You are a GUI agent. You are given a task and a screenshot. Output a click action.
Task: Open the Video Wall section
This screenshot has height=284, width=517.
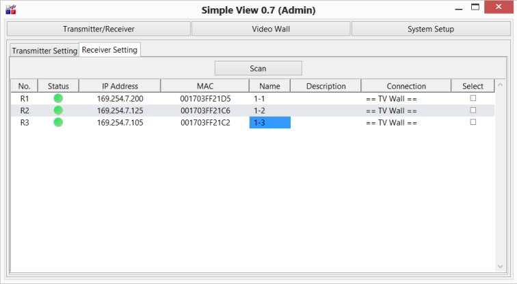tap(270, 29)
